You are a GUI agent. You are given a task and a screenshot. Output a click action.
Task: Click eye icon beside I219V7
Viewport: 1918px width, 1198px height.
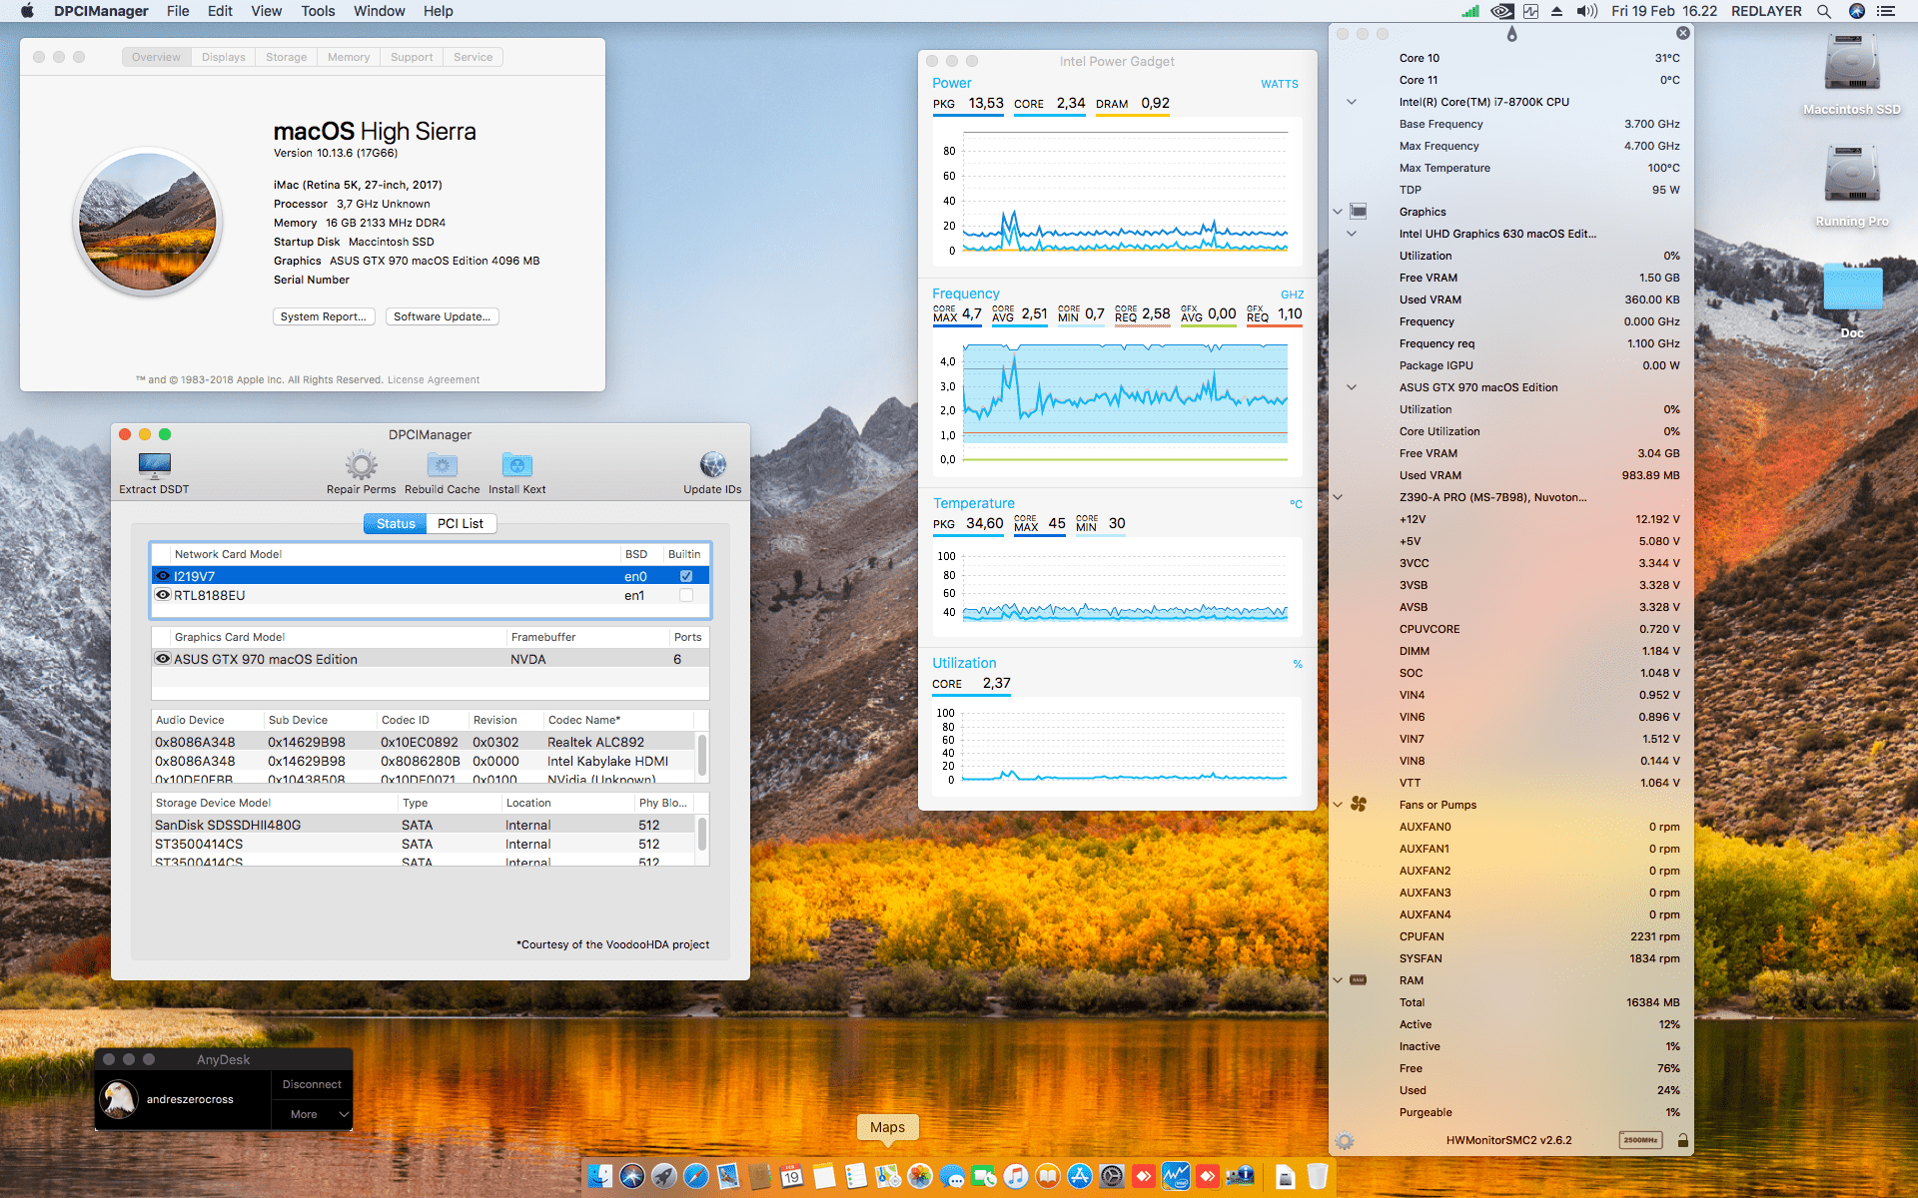(163, 576)
